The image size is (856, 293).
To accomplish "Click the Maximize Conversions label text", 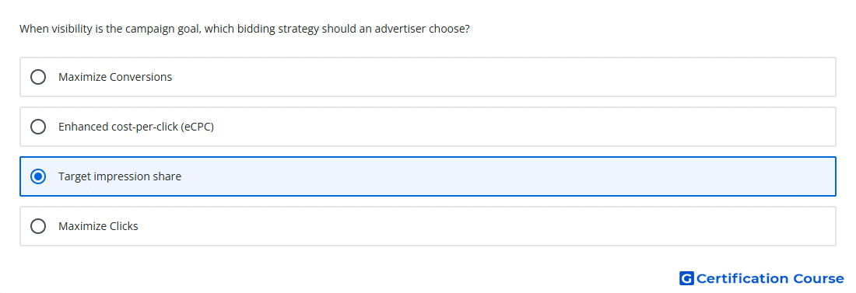I will (x=115, y=77).
